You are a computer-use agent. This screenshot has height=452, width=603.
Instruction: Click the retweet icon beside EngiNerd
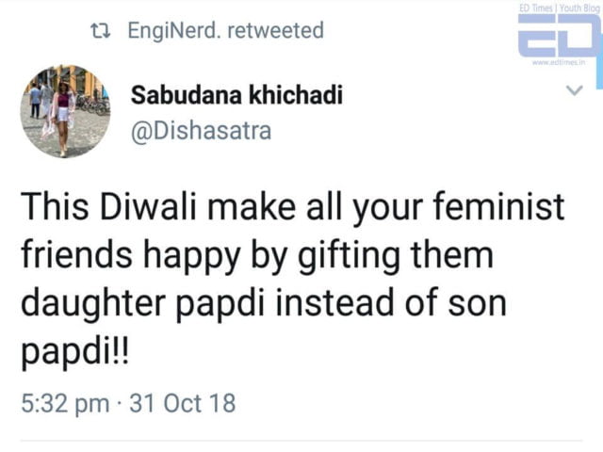click(x=97, y=31)
